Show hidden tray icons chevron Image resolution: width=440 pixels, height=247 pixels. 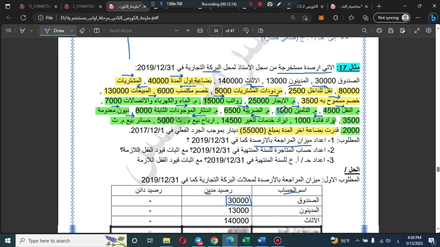pyautogui.click(x=357, y=240)
